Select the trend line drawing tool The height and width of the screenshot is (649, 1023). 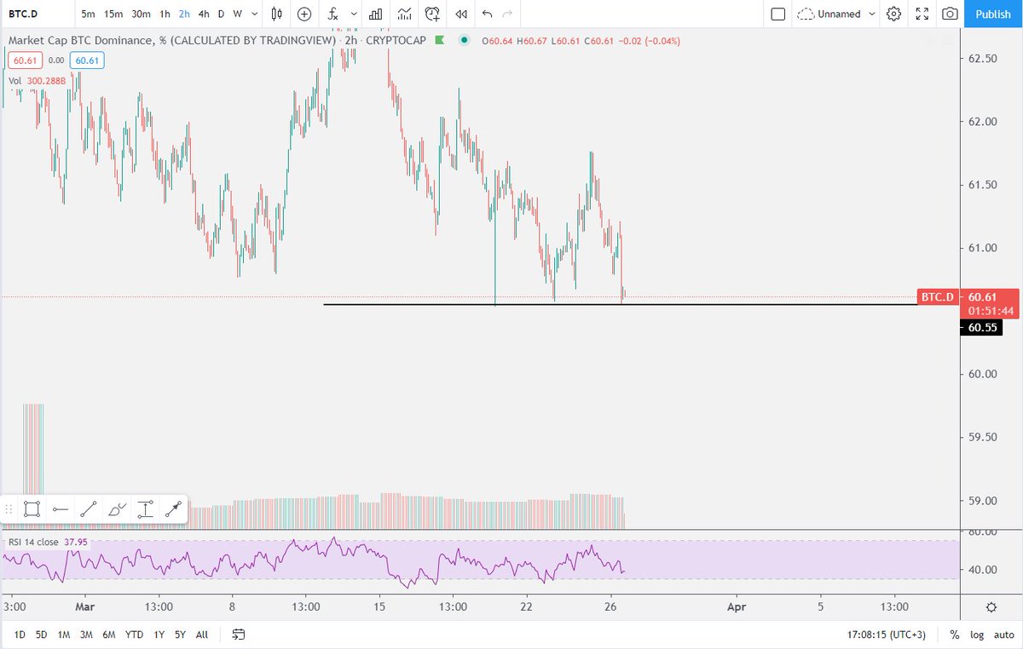[89, 509]
